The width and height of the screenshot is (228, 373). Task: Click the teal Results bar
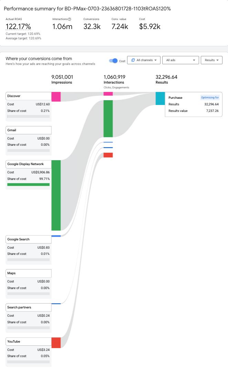[160, 98]
